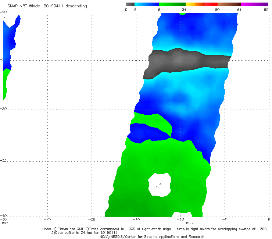Click the longitude axis label '-5'

click(x=225, y=219)
